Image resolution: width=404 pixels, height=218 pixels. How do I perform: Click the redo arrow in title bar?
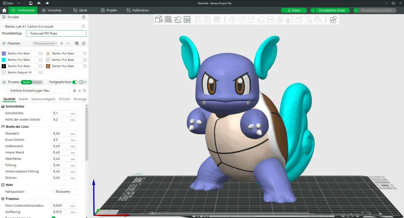(47, 3)
